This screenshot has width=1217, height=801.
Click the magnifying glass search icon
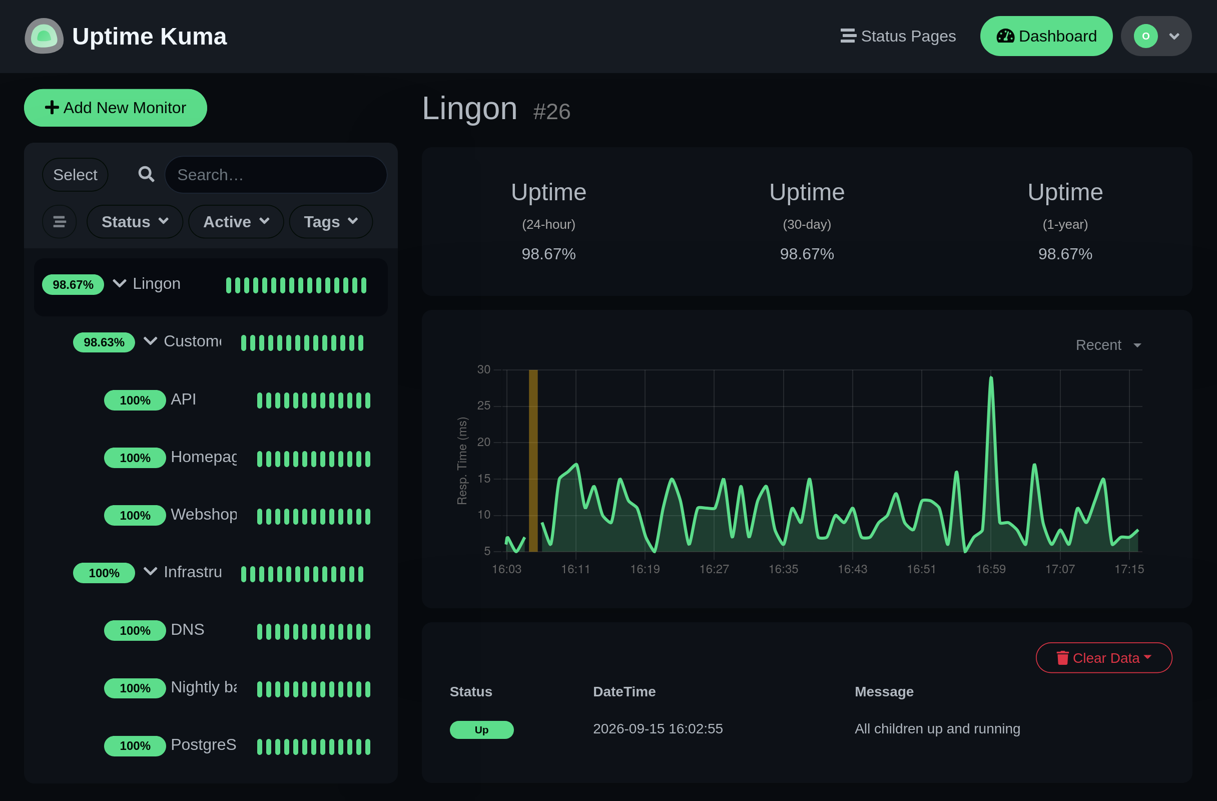point(146,174)
